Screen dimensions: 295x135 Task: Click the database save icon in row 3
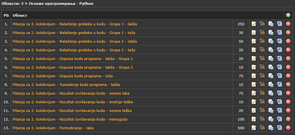click(271, 41)
